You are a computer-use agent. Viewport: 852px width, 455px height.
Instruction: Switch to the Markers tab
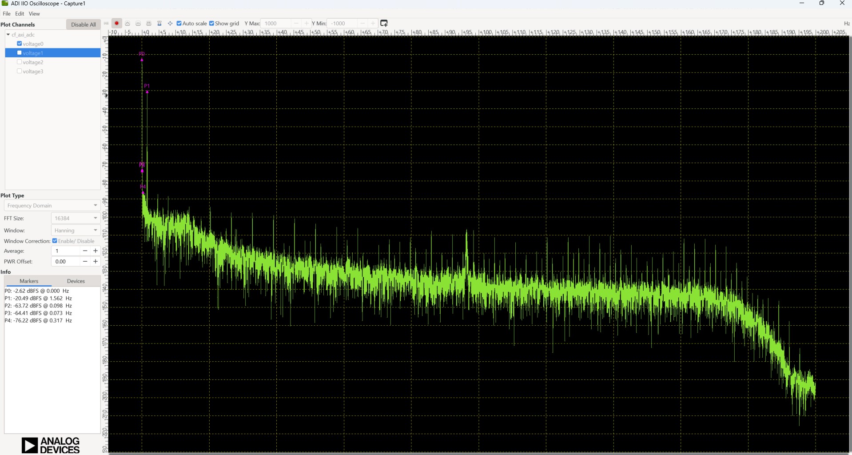[29, 281]
